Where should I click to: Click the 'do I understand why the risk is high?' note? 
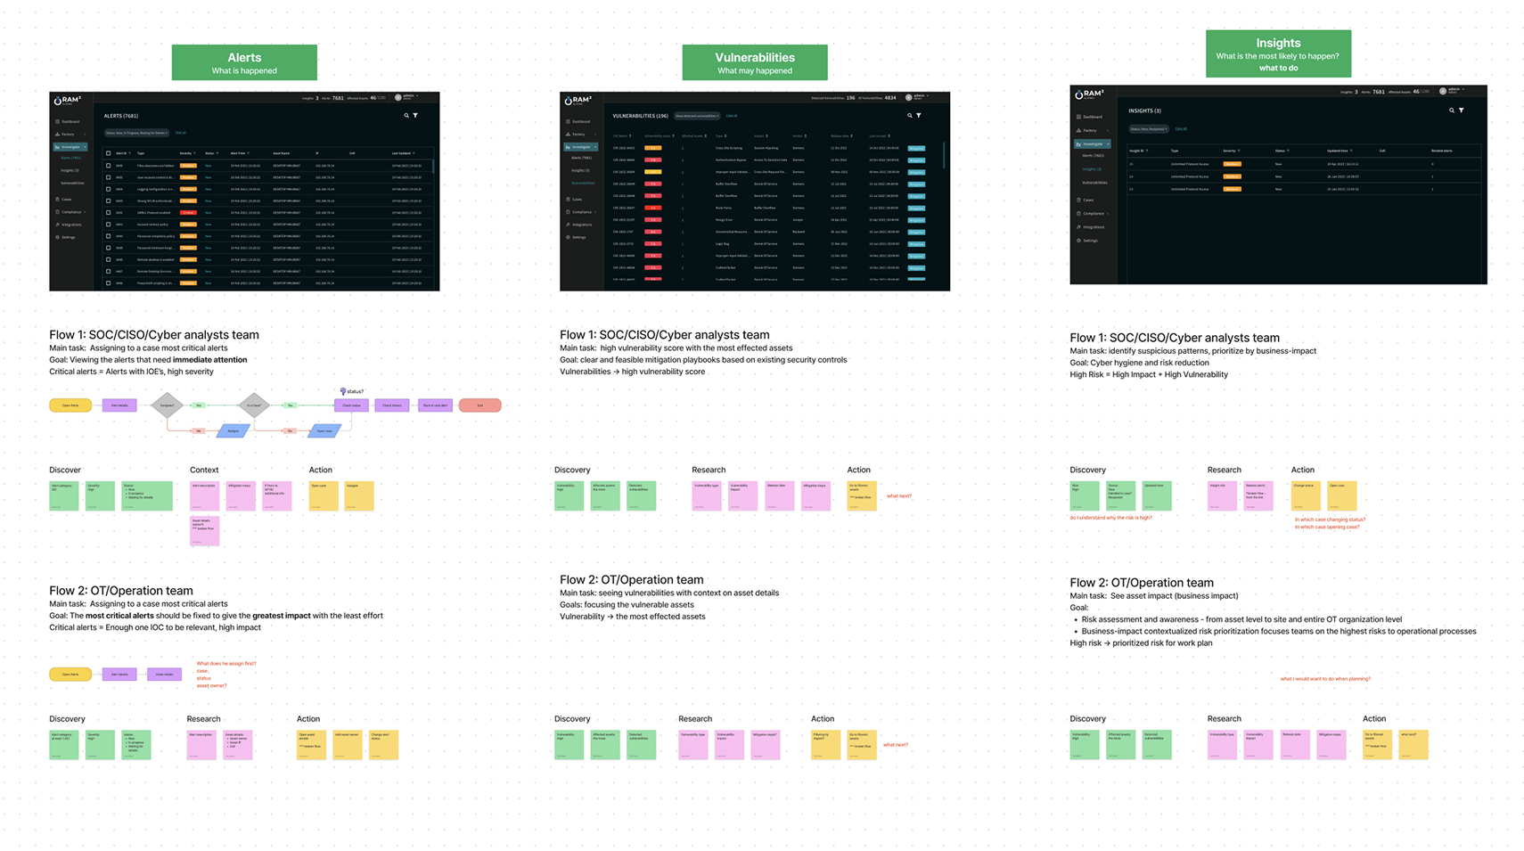(x=1110, y=518)
